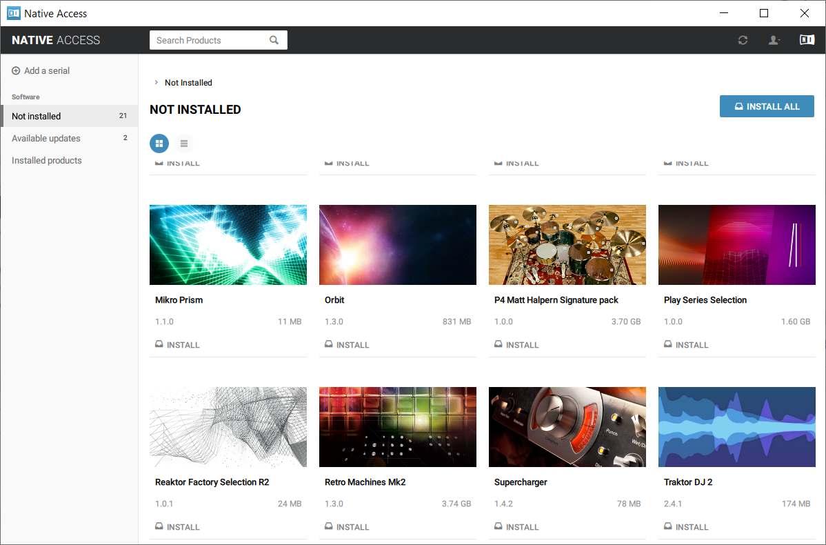Viewport: 826px width, 545px height.
Task: Click the Orbit product title
Action: click(x=334, y=300)
